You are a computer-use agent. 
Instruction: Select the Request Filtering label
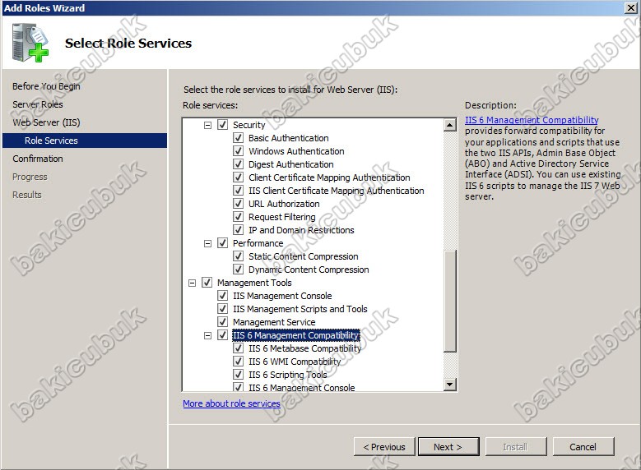pos(282,217)
